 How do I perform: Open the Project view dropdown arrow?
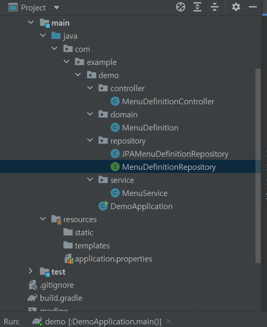pos(57,8)
